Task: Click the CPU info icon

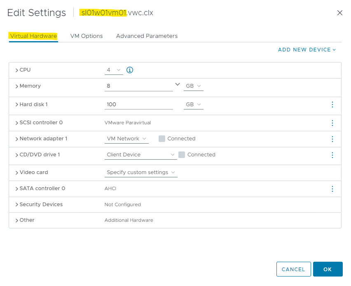Action: click(130, 70)
